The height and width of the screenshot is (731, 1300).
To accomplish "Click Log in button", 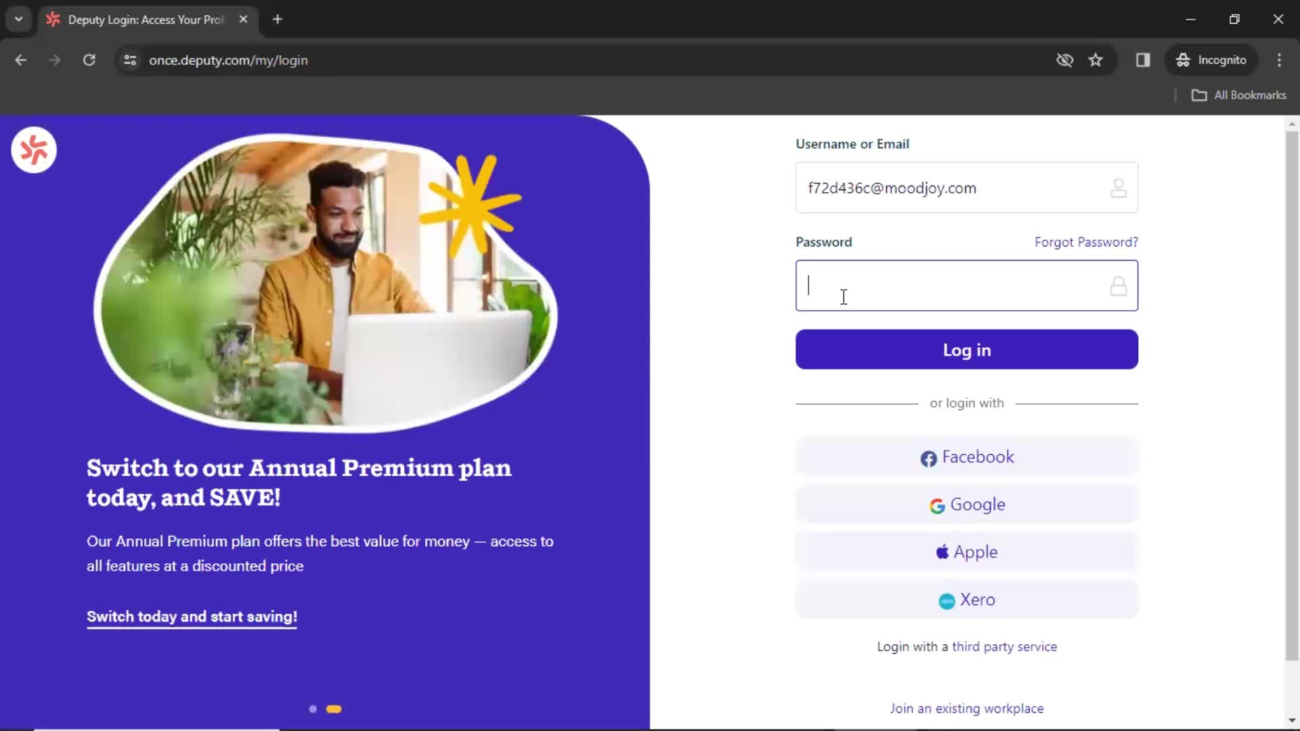I will pyautogui.click(x=967, y=350).
